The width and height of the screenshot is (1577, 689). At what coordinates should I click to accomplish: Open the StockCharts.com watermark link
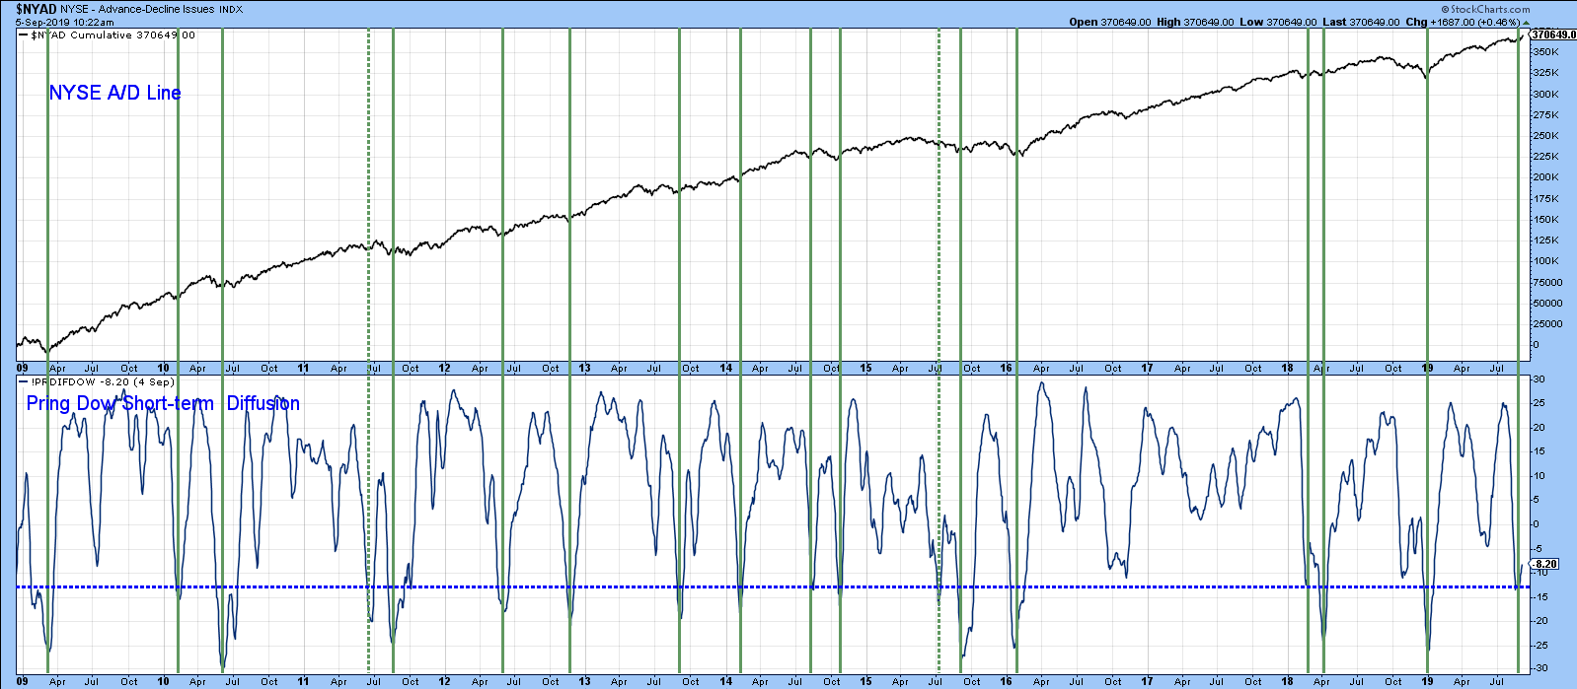pos(1490,9)
